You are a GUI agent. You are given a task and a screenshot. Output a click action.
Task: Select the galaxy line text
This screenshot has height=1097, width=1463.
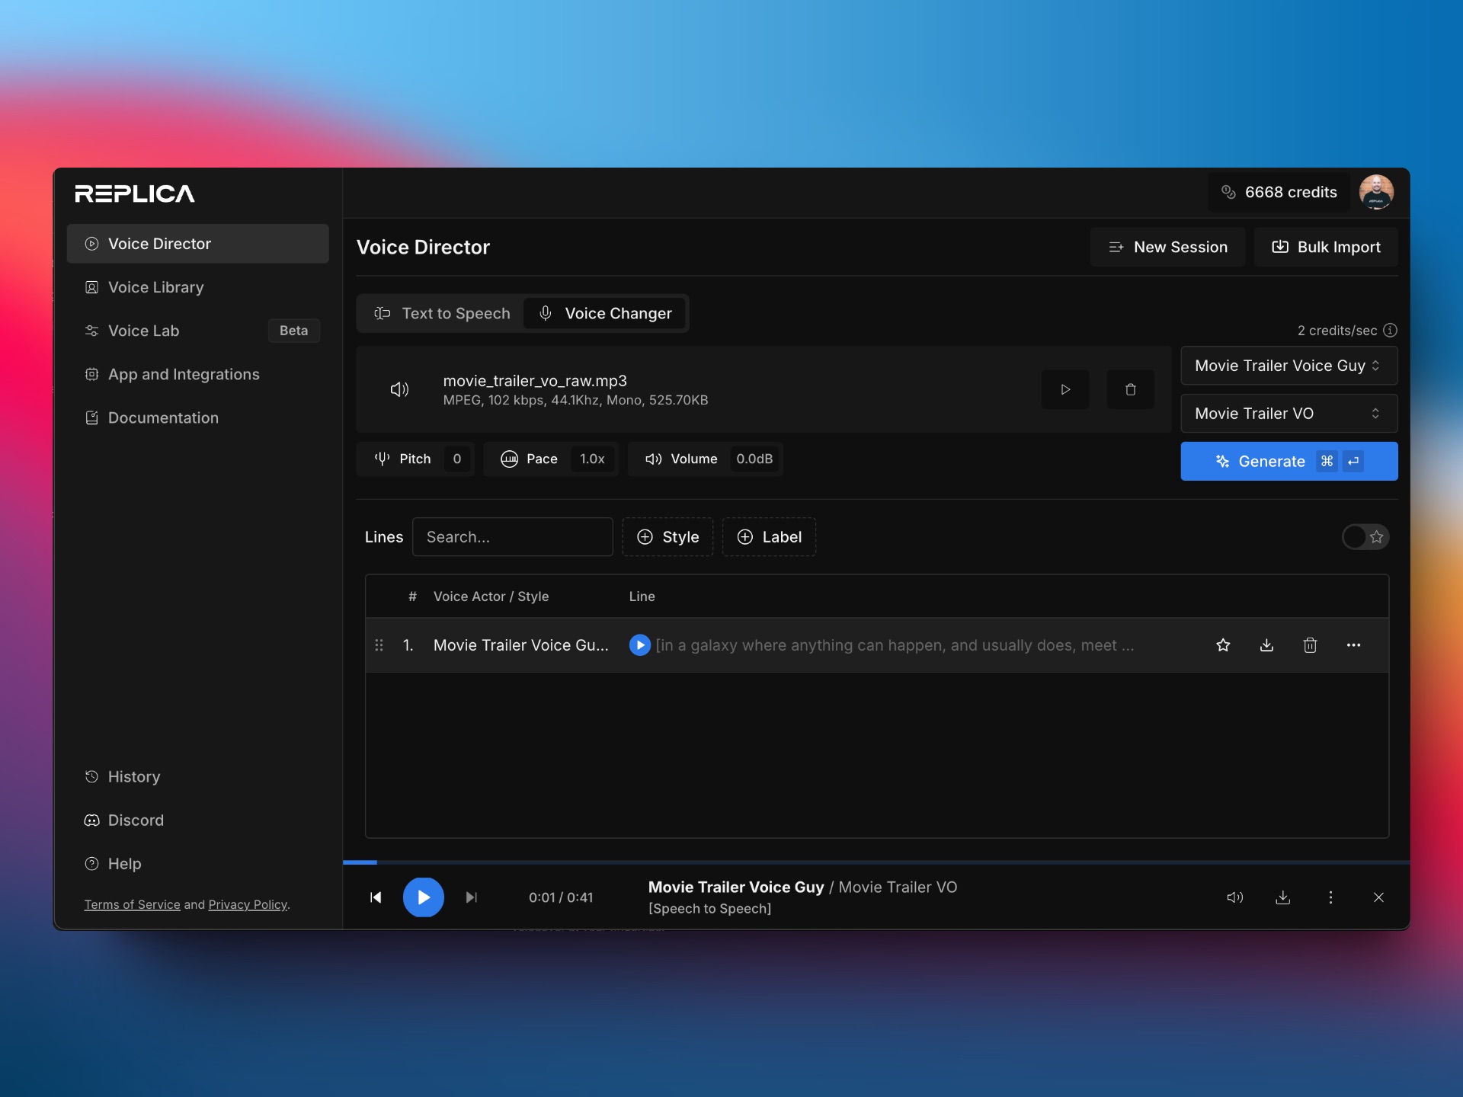click(895, 645)
